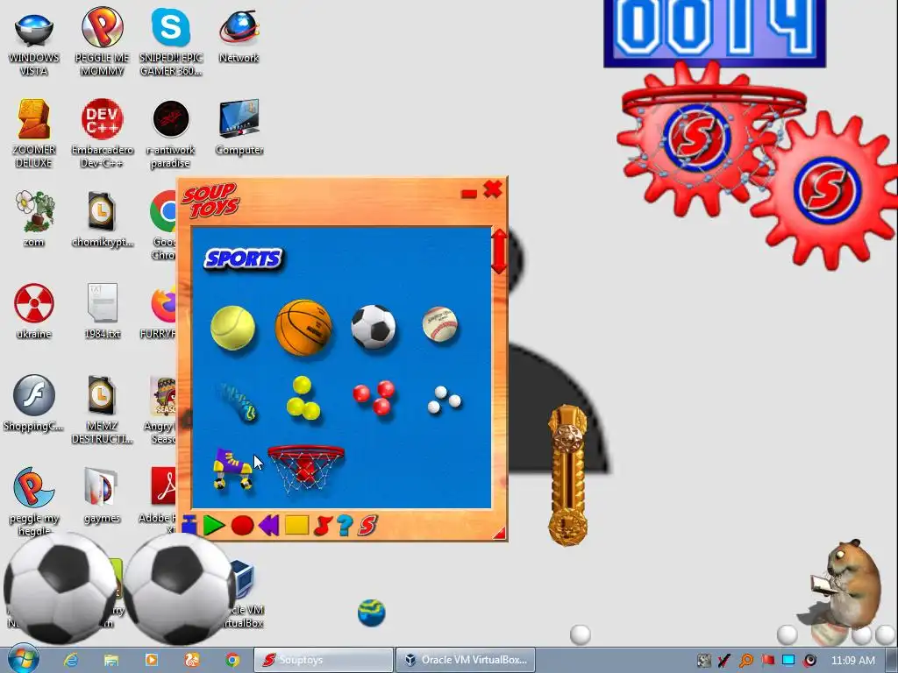
Task: Select the ukraine radiation symbol icon
Action: (x=34, y=311)
